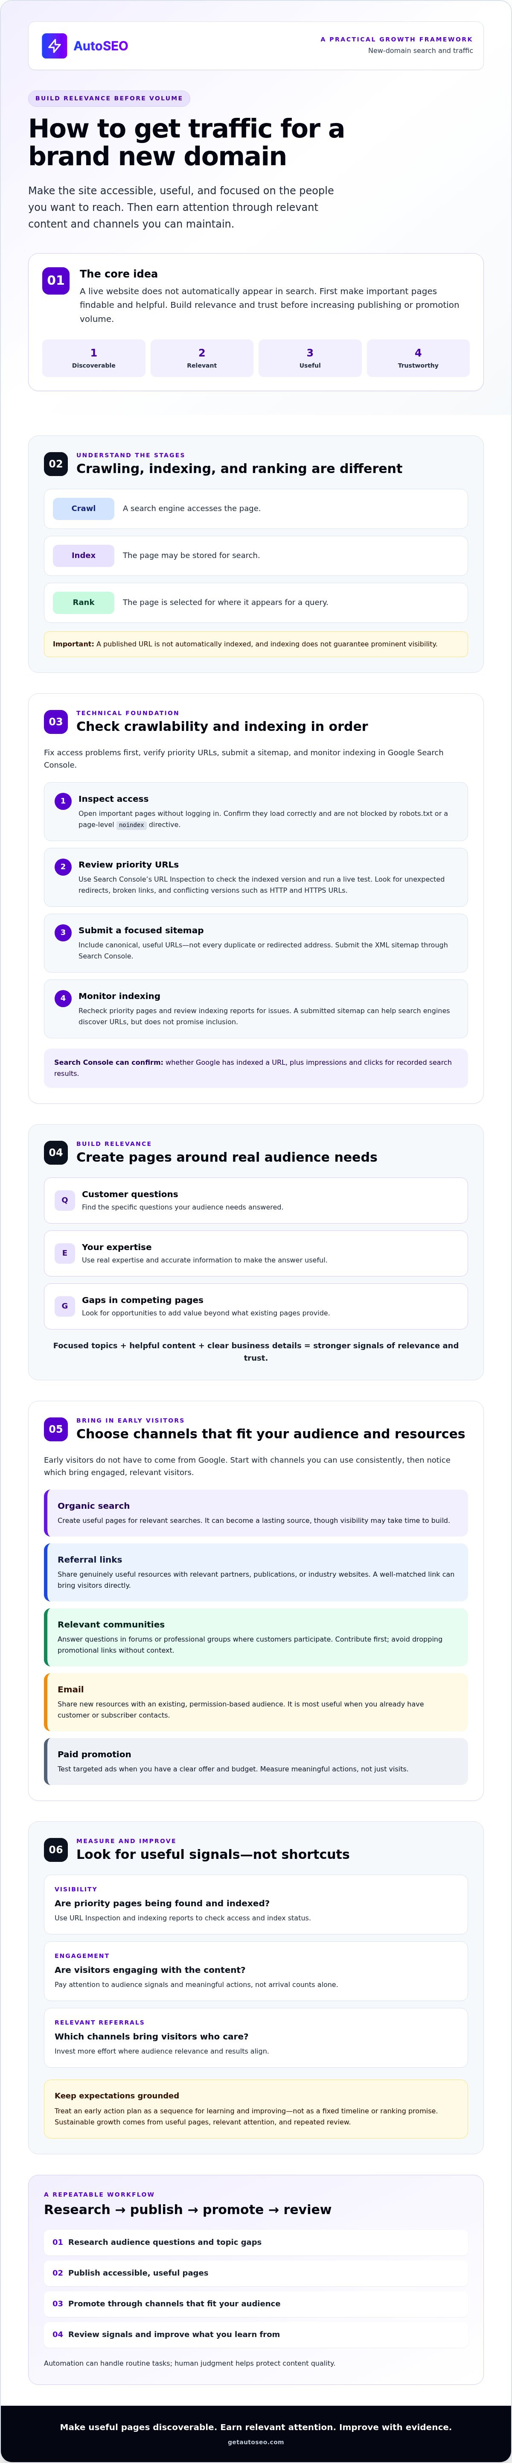The height and width of the screenshot is (2463, 512).
Task: Click the 'The core idea' heading
Action: tap(119, 274)
